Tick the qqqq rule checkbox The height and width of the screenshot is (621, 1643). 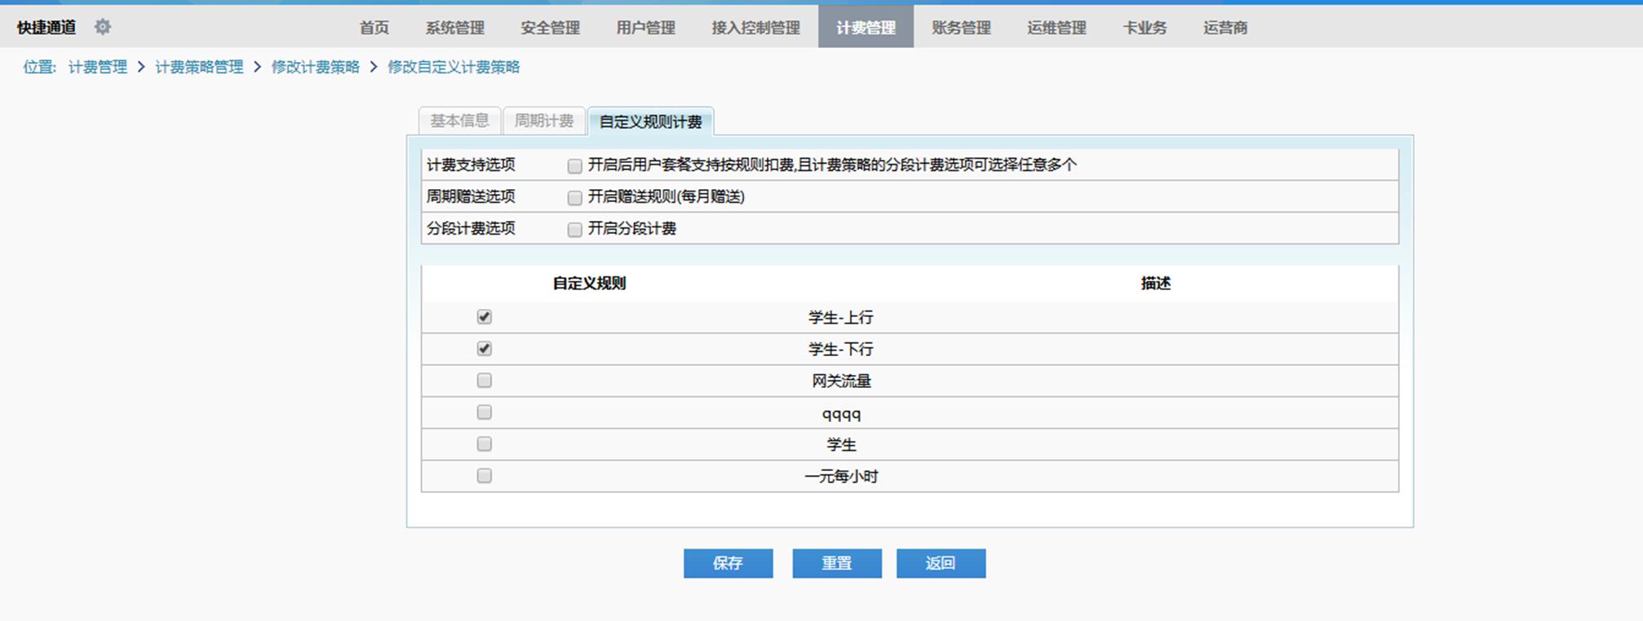coord(485,412)
